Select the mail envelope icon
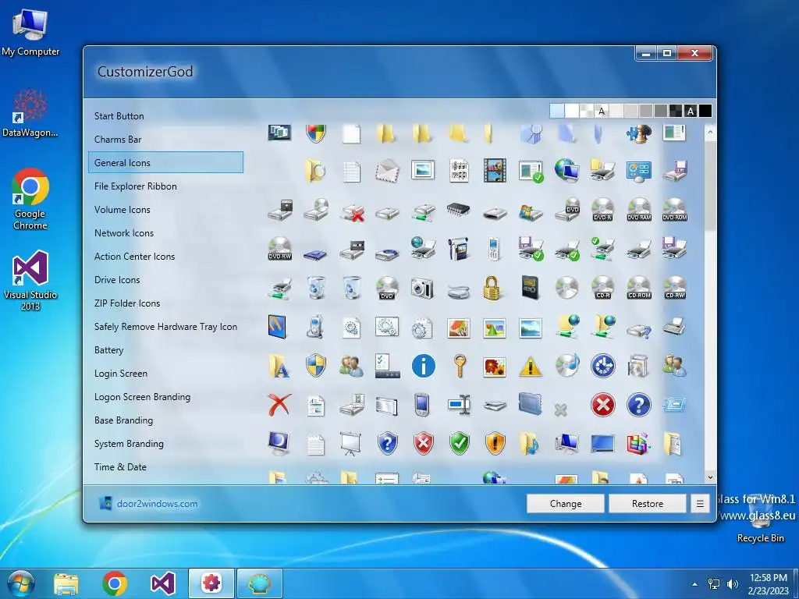799x599 pixels. coord(387,171)
